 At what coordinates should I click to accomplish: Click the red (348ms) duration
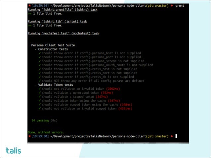[126, 105]
